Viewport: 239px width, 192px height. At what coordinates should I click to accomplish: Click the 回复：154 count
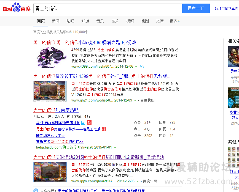point(167,129)
